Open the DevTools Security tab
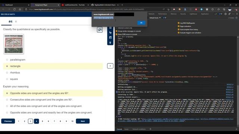The image size is (239, 134). [x=183, y=14]
